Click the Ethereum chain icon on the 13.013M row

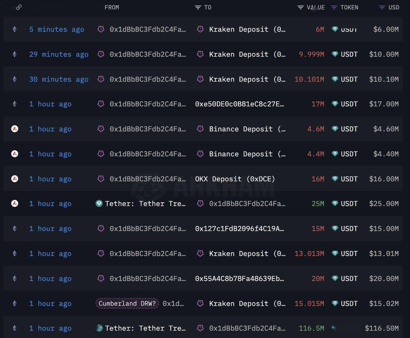tap(14, 253)
